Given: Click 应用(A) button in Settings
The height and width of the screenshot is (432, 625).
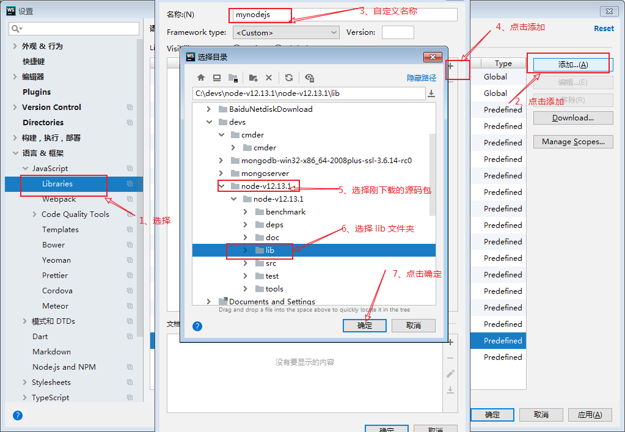Looking at the screenshot, I should pyautogui.click(x=590, y=415).
